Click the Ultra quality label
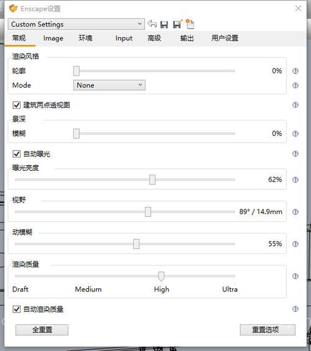Image resolution: width=311 pixels, height=351 pixels. 230,289
